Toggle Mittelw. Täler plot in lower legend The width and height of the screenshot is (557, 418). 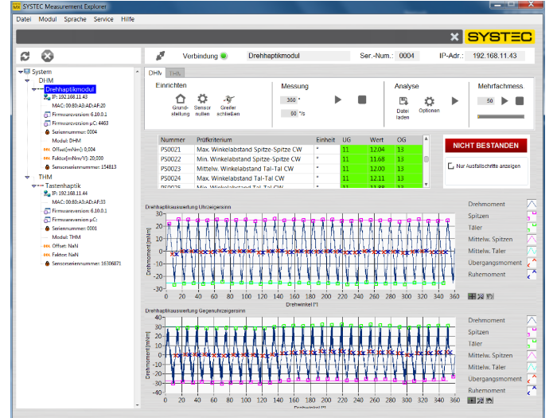(x=532, y=367)
